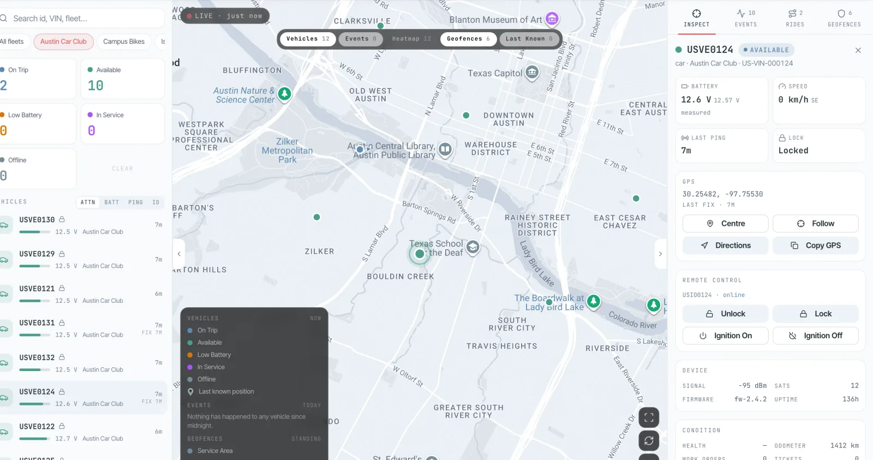Click Ignition On button

pos(725,336)
